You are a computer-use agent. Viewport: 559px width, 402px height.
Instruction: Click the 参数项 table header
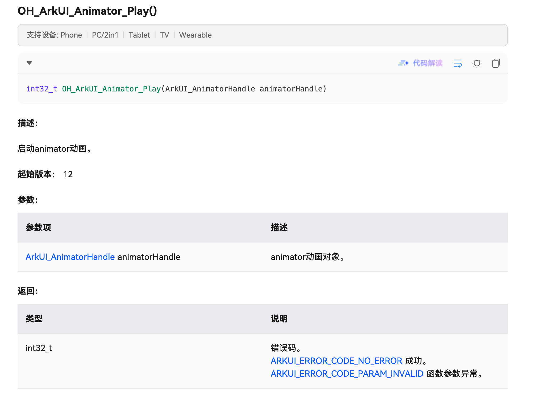point(38,227)
